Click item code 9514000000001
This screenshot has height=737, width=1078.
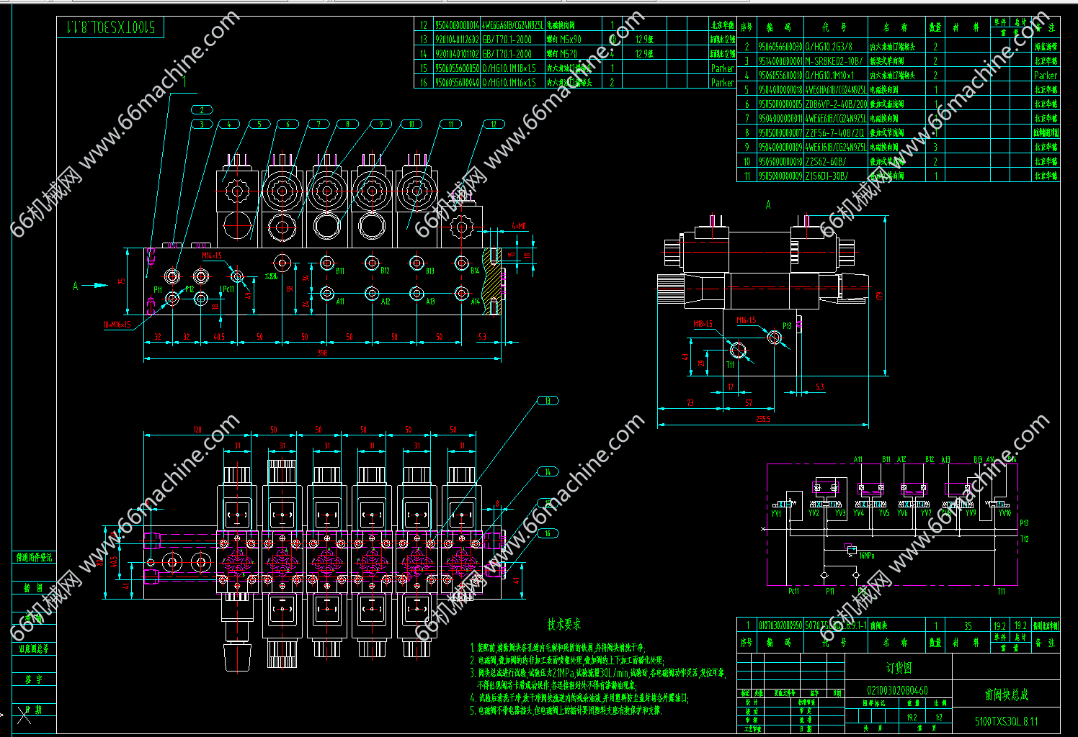(x=780, y=60)
